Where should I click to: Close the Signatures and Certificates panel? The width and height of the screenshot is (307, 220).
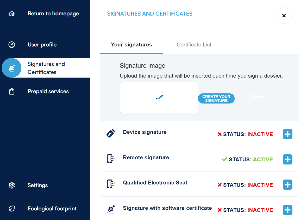tap(284, 16)
